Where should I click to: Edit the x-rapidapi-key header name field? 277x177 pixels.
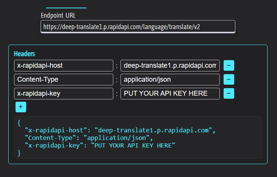pos(64,93)
